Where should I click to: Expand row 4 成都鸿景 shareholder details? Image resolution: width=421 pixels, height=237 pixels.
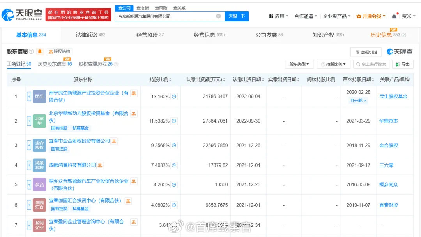[x=29, y=165]
